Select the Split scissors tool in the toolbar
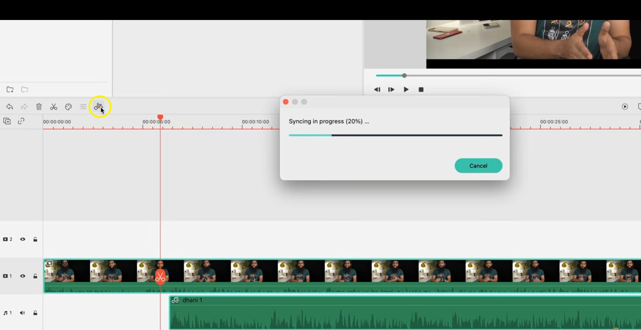Screen dimensions: 641x330 pyautogui.click(x=53, y=107)
